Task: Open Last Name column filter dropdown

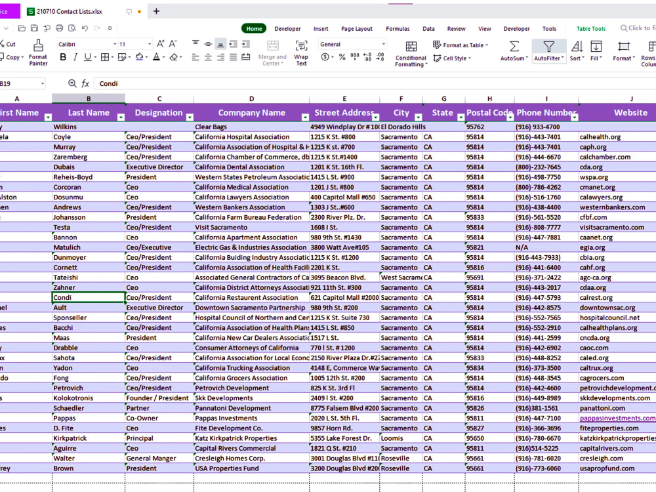Action: tap(121, 117)
